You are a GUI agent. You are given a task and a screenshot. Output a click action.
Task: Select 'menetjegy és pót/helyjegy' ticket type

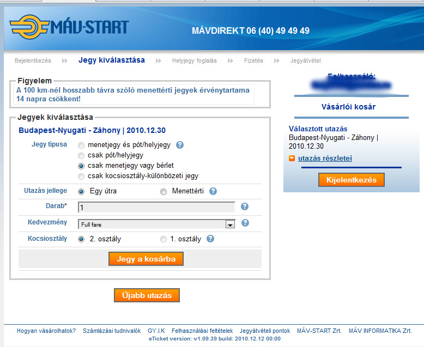pos(81,145)
